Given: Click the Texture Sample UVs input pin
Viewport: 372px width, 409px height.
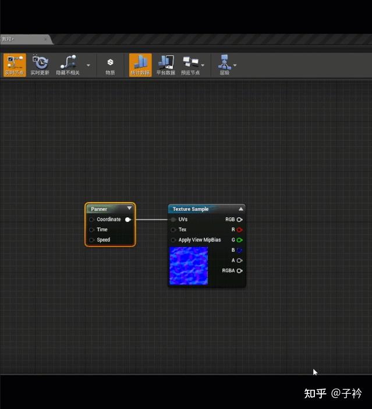Looking at the screenshot, I should 173,220.
